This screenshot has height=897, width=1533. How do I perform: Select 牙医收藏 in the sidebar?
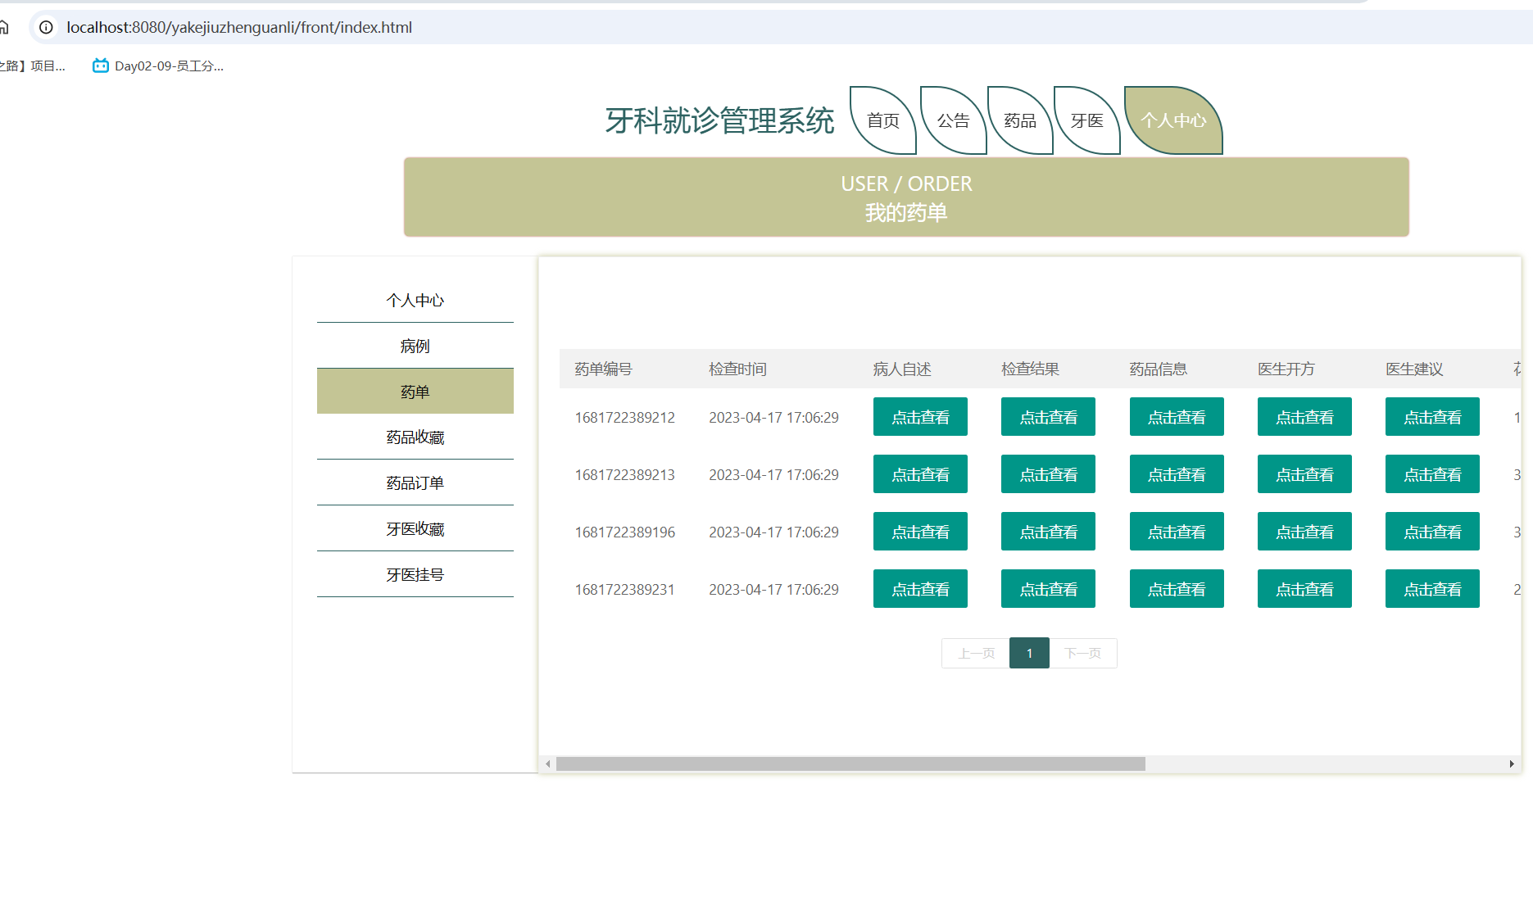[x=415, y=528]
